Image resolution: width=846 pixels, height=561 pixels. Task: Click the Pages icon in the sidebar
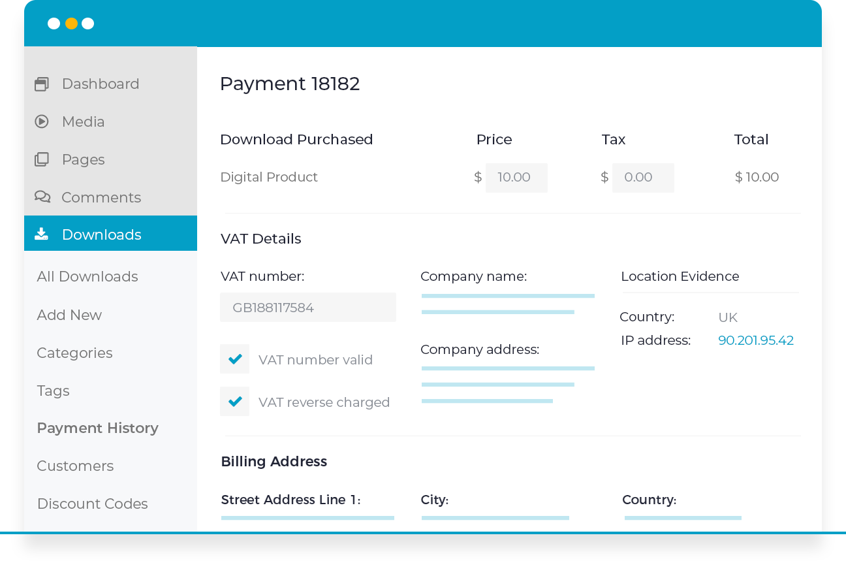tap(42, 159)
